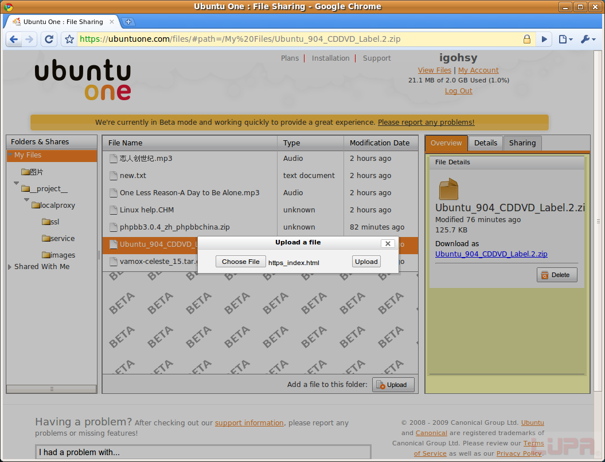605x462 pixels.
Task: Open the Canonical trademark link
Action: click(431, 433)
